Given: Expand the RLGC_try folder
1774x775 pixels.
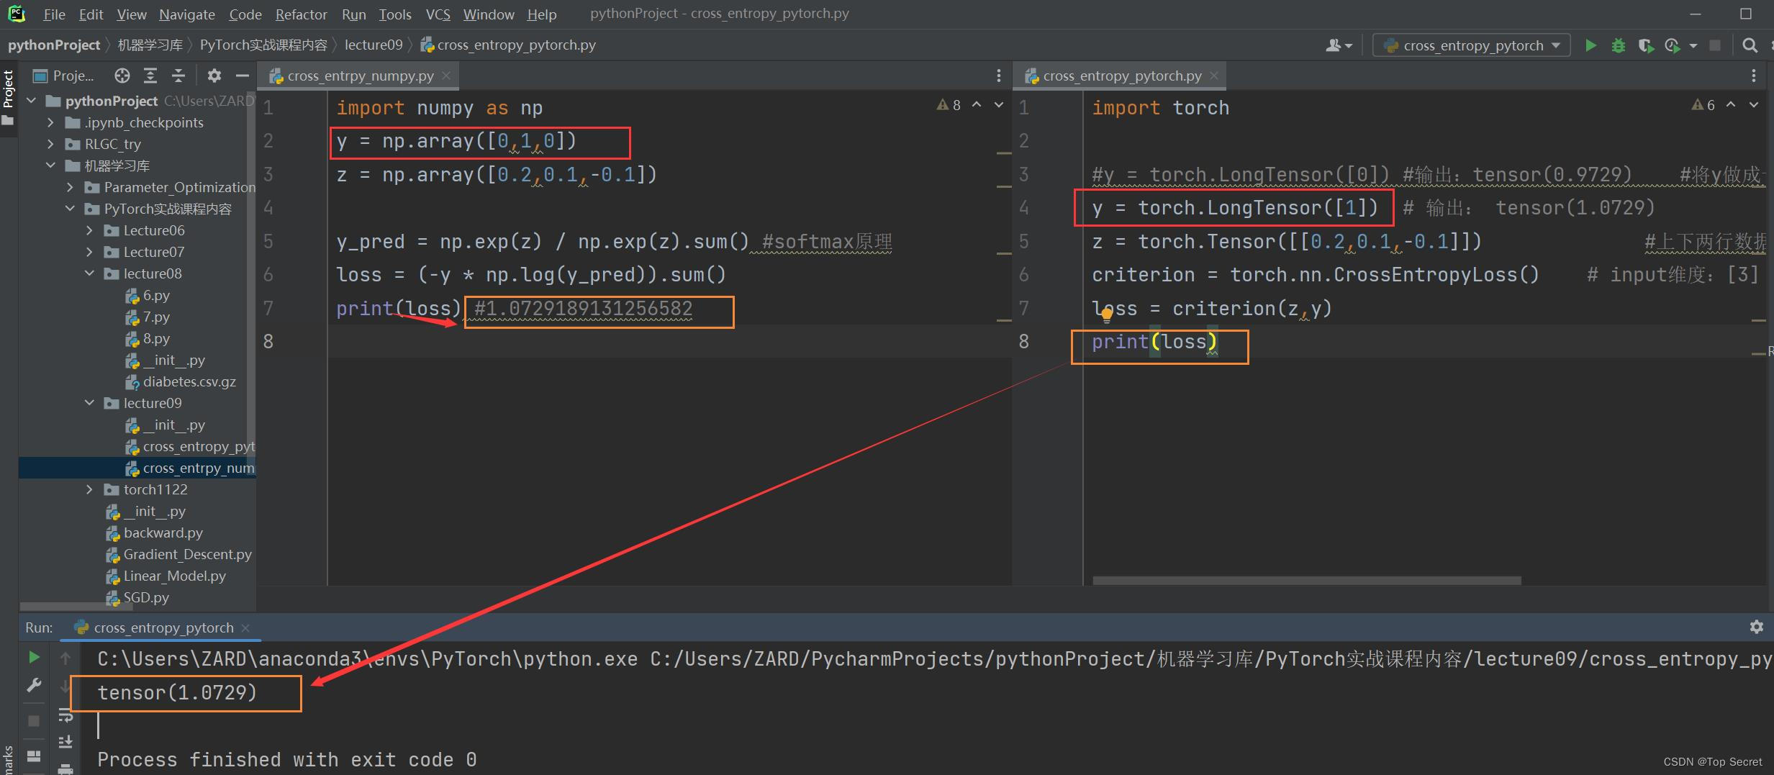Looking at the screenshot, I should point(50,144).
